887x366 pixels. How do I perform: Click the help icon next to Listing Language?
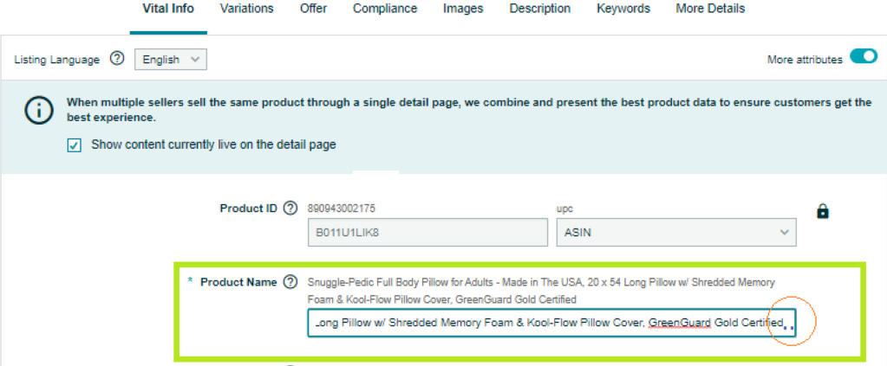pos(117,59)
